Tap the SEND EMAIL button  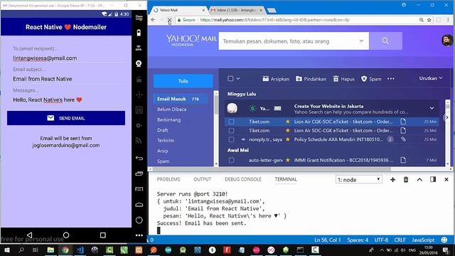click(66, 118)
